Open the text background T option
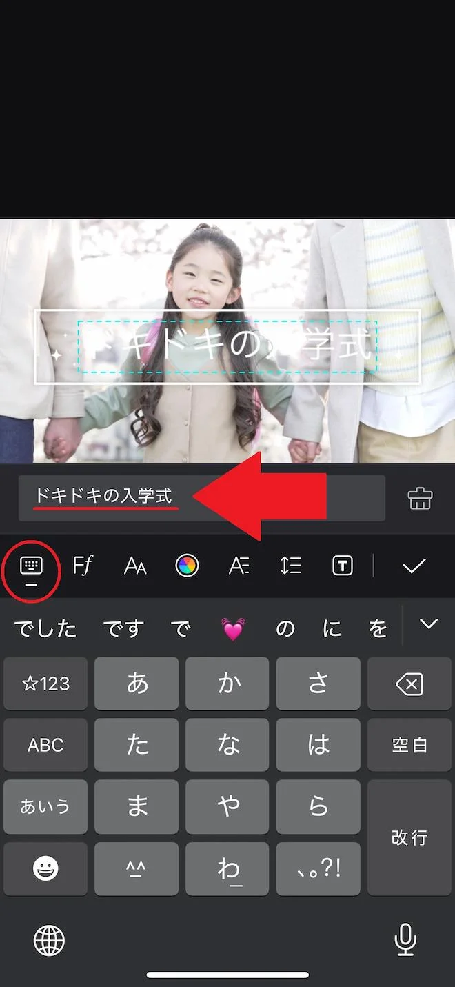 pos(343,566)
